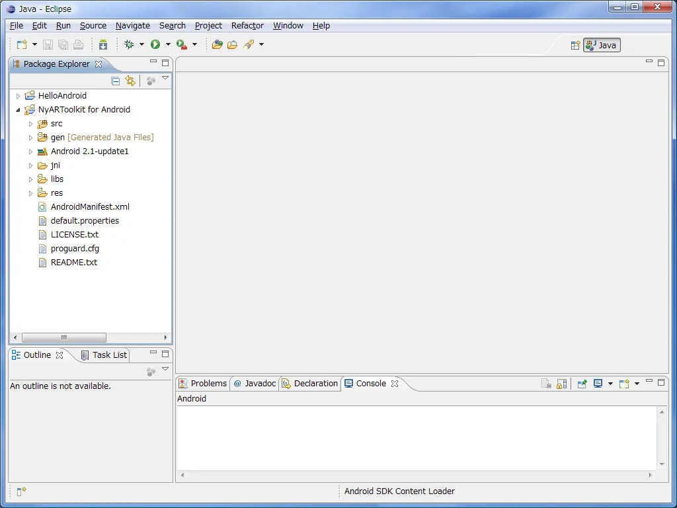Switch to the Task List tab
Viewport: 677px width, 508px height.
(x=104, y=355)
